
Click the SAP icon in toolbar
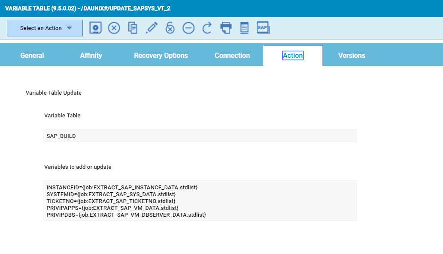click(263, 28)
